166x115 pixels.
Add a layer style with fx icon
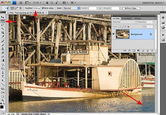click(x=129, y=51)
